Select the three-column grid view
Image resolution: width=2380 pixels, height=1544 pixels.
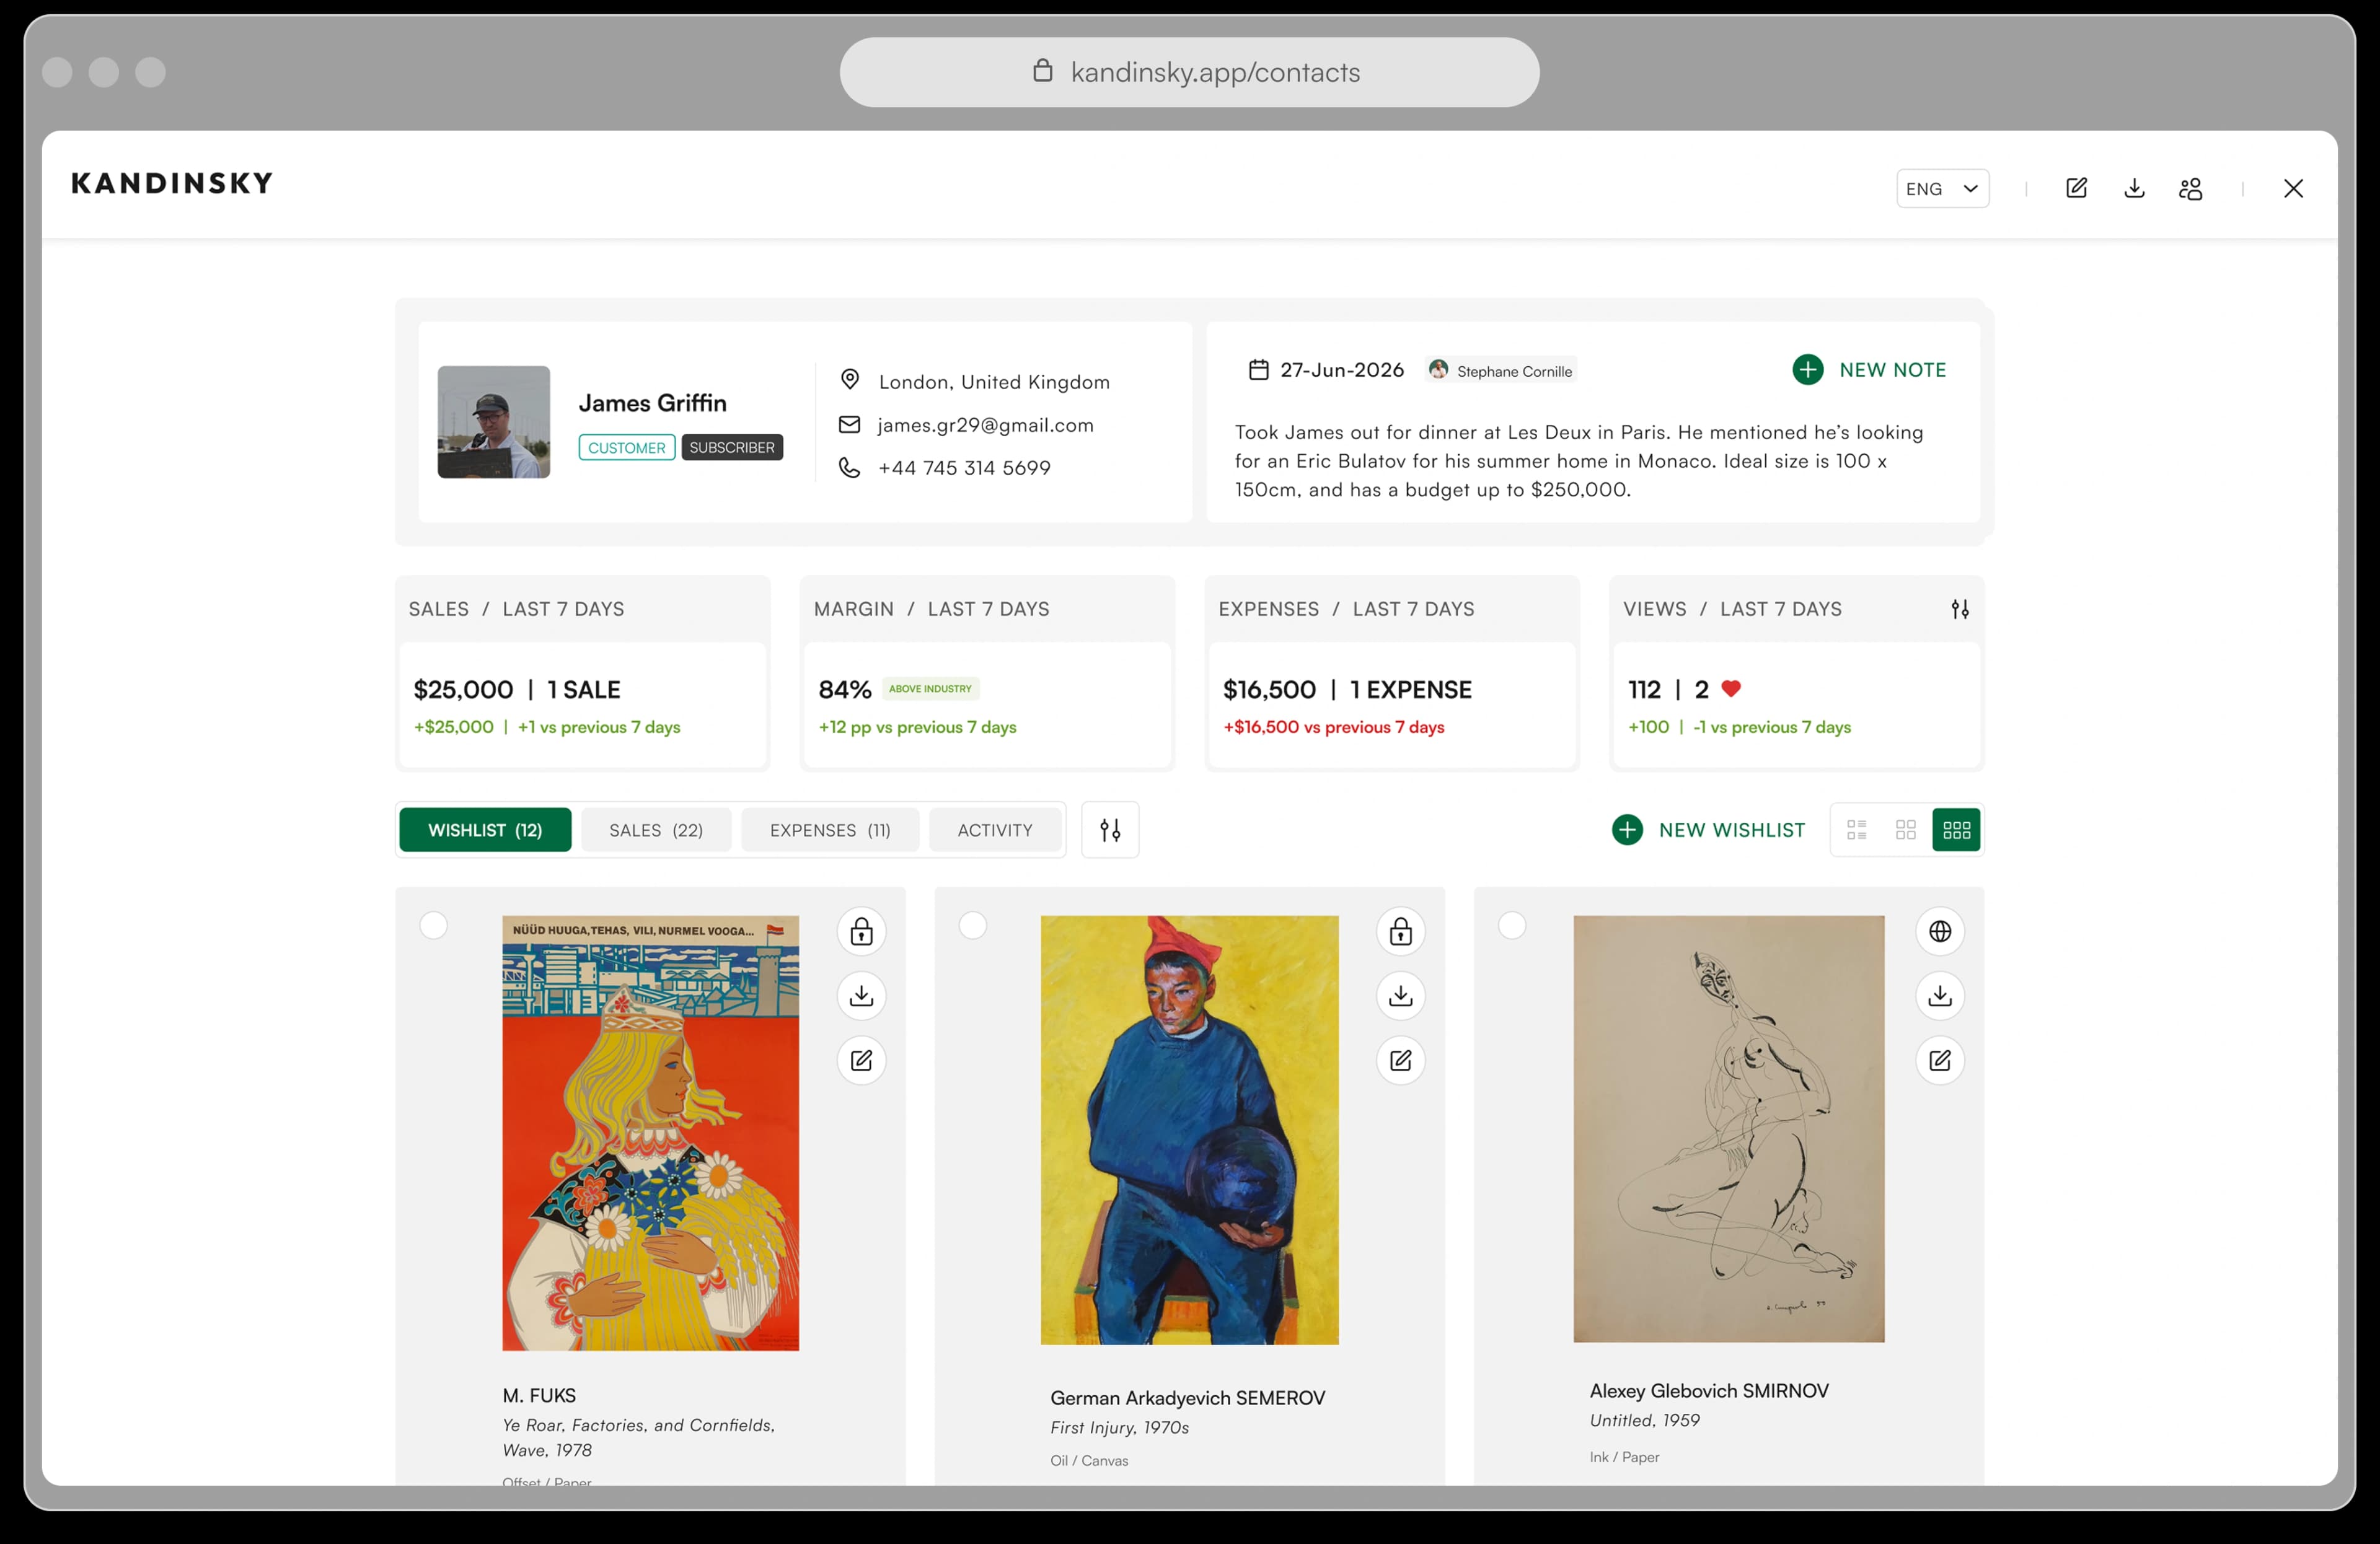pyautogui.click(x=1956, y=830)
